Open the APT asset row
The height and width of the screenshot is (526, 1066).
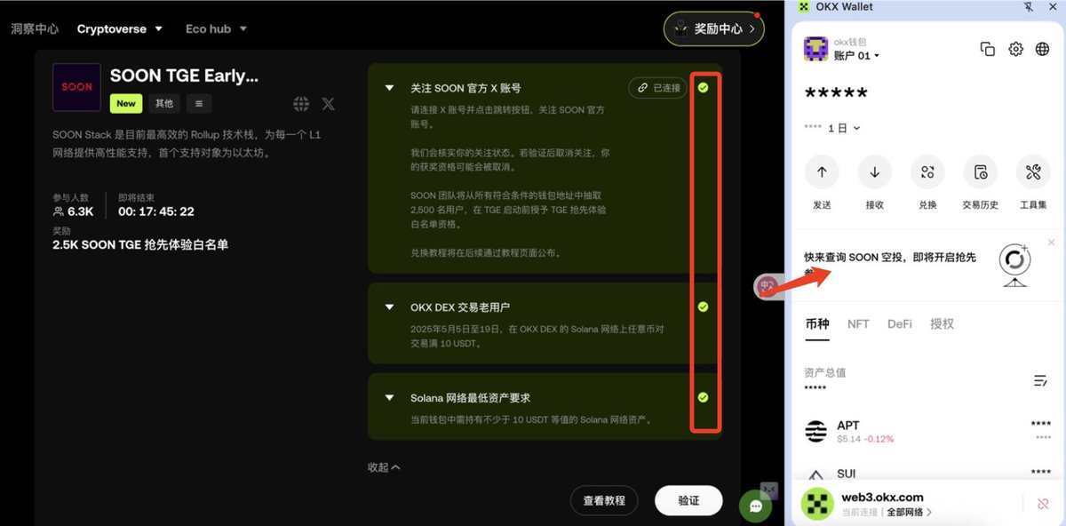(x=927, y=432)
